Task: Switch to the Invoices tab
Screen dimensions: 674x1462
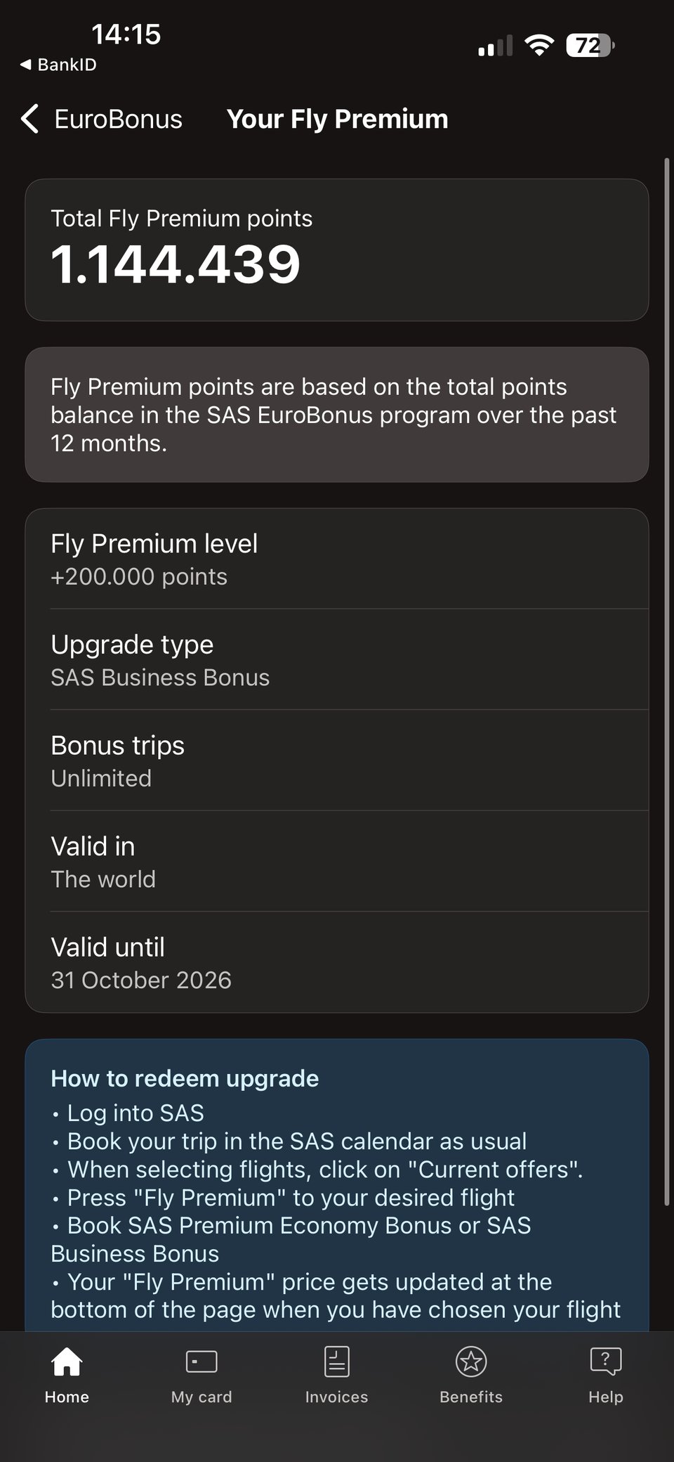Action: click(336, 1378)
